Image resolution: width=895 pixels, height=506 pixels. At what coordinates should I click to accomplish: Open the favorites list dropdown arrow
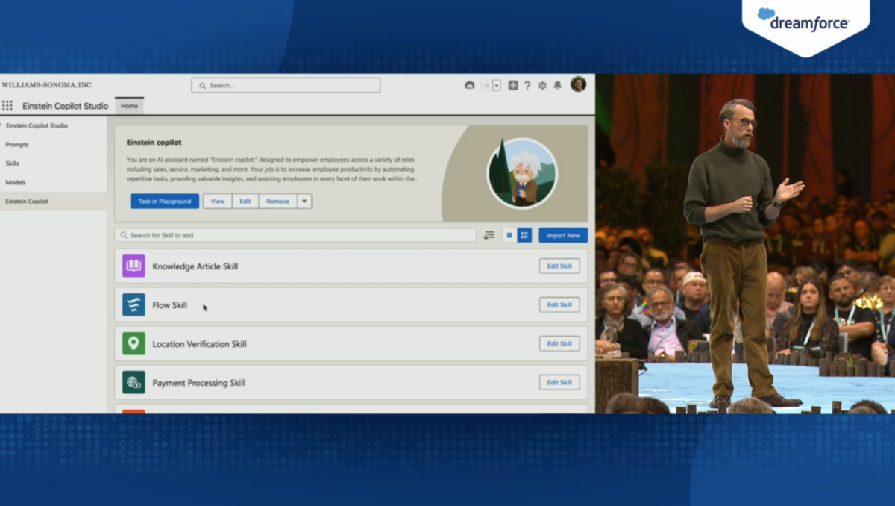pos(497,85)
